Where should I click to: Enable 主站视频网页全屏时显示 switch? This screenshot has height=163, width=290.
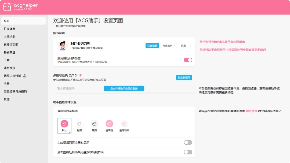188,142
